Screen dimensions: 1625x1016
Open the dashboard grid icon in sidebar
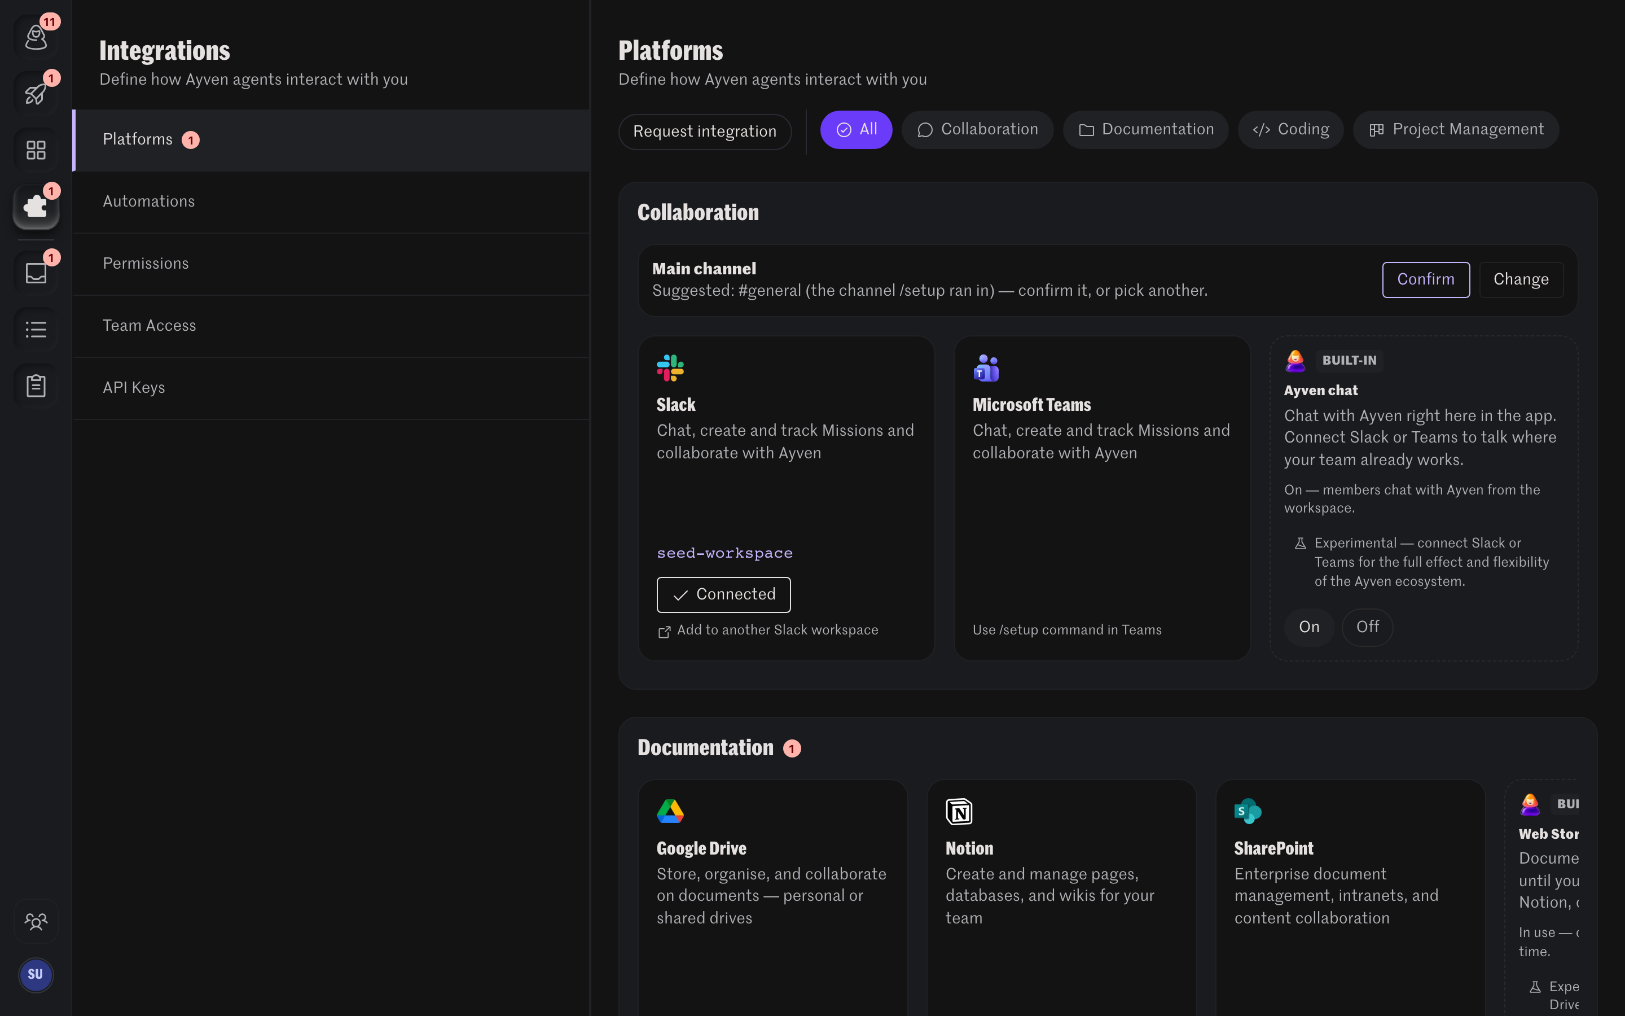[x=36, y=150]
